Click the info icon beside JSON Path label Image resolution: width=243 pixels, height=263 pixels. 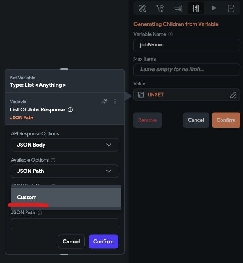tap(40, 213)
